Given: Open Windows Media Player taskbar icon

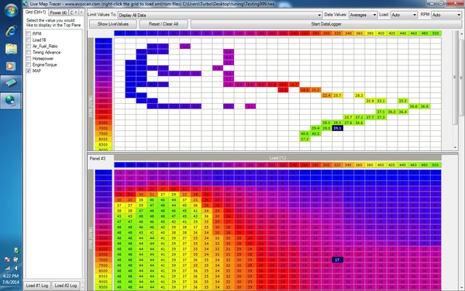Looking at the screenshot, I should click(10, 66).
